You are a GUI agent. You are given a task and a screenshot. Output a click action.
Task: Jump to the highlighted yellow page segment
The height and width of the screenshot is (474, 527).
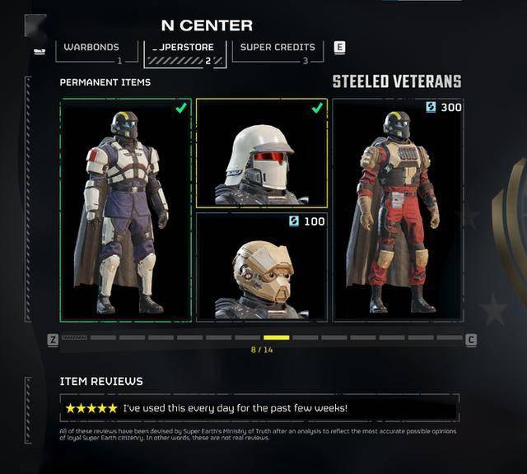click(x=277, y=337)
